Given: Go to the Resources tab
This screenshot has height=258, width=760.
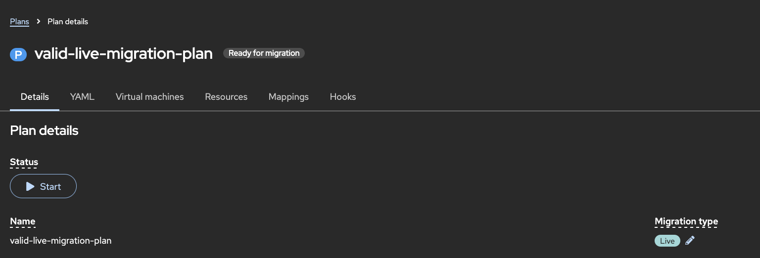Looking at the screenshot, I should click(x=226, y=97).
